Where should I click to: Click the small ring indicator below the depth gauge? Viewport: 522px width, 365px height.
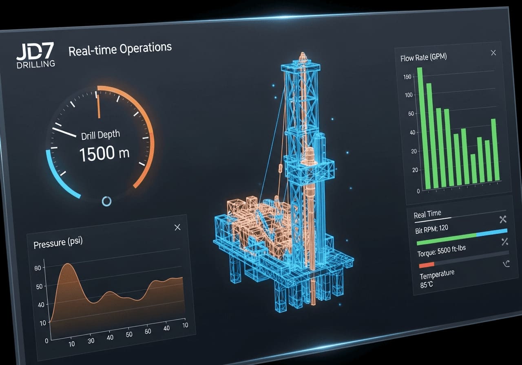coord(106,200)
